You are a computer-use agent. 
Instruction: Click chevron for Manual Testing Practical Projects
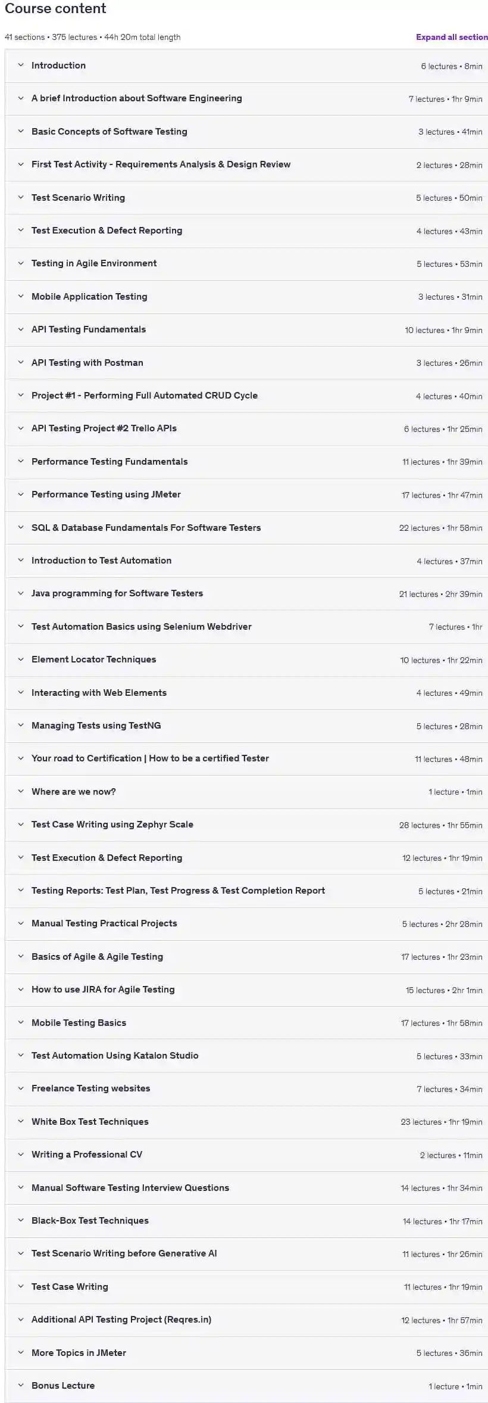point(20,923)
